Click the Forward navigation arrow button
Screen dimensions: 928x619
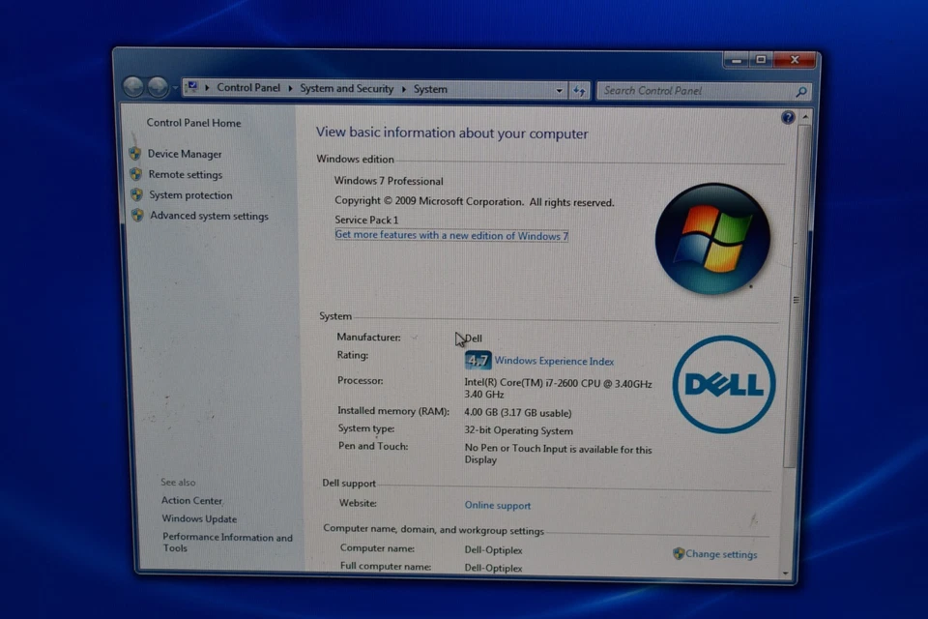pyautogui.click(x=158, y=87)
